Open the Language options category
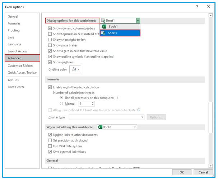This screenshot has width=218, height=181. click(x=14, y=44)
